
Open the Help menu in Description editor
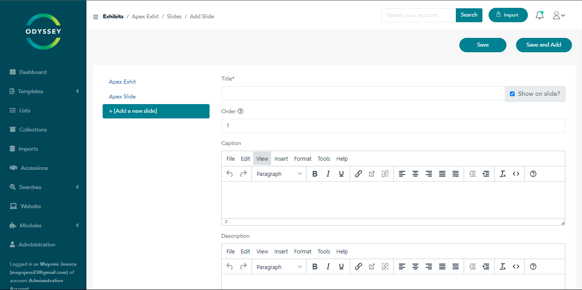coord(342,251)
